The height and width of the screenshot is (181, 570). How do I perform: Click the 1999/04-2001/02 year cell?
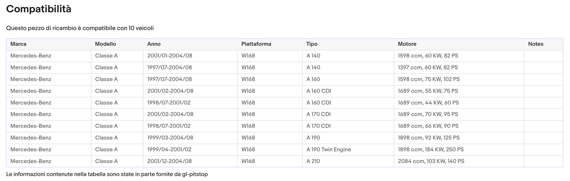pos(169,149)
